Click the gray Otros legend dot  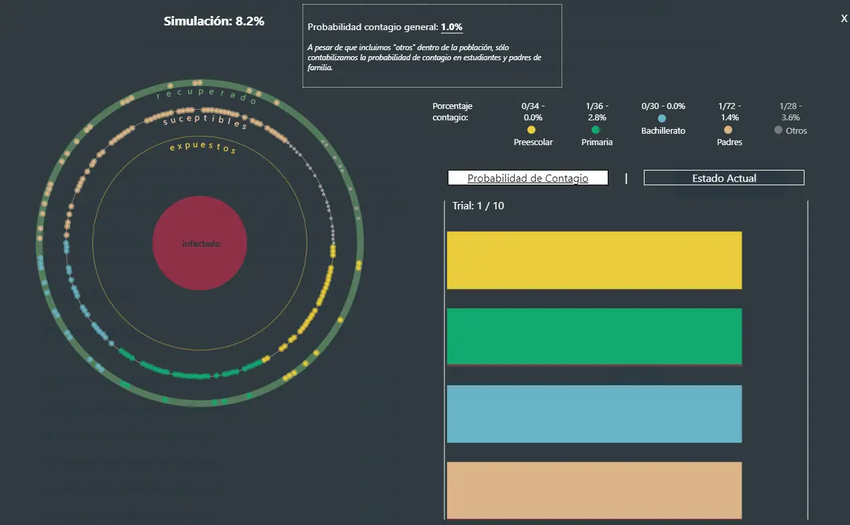tap(778, 130)
